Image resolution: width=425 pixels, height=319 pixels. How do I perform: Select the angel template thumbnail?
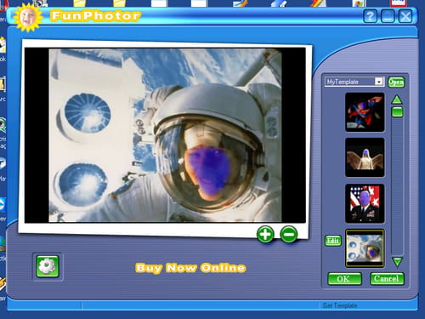tap(365, 157)
